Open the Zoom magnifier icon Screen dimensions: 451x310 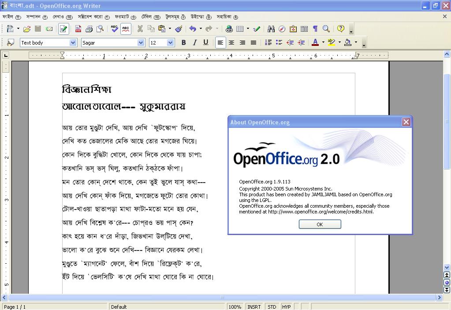click(326, 29)
